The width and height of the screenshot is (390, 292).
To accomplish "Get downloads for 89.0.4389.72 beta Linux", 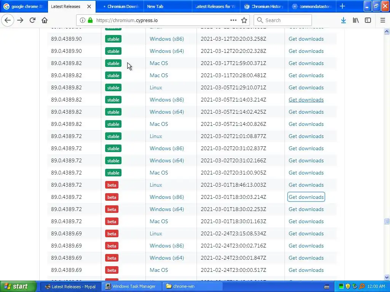I will [306, 185].
